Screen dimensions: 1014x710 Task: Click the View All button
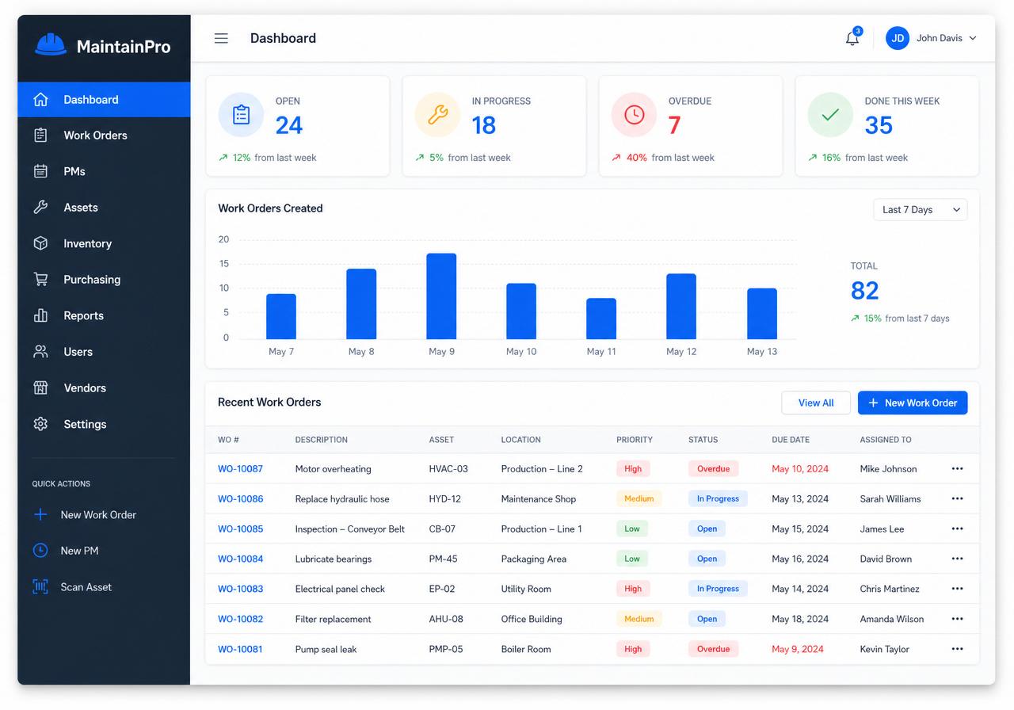coord(816,403)
